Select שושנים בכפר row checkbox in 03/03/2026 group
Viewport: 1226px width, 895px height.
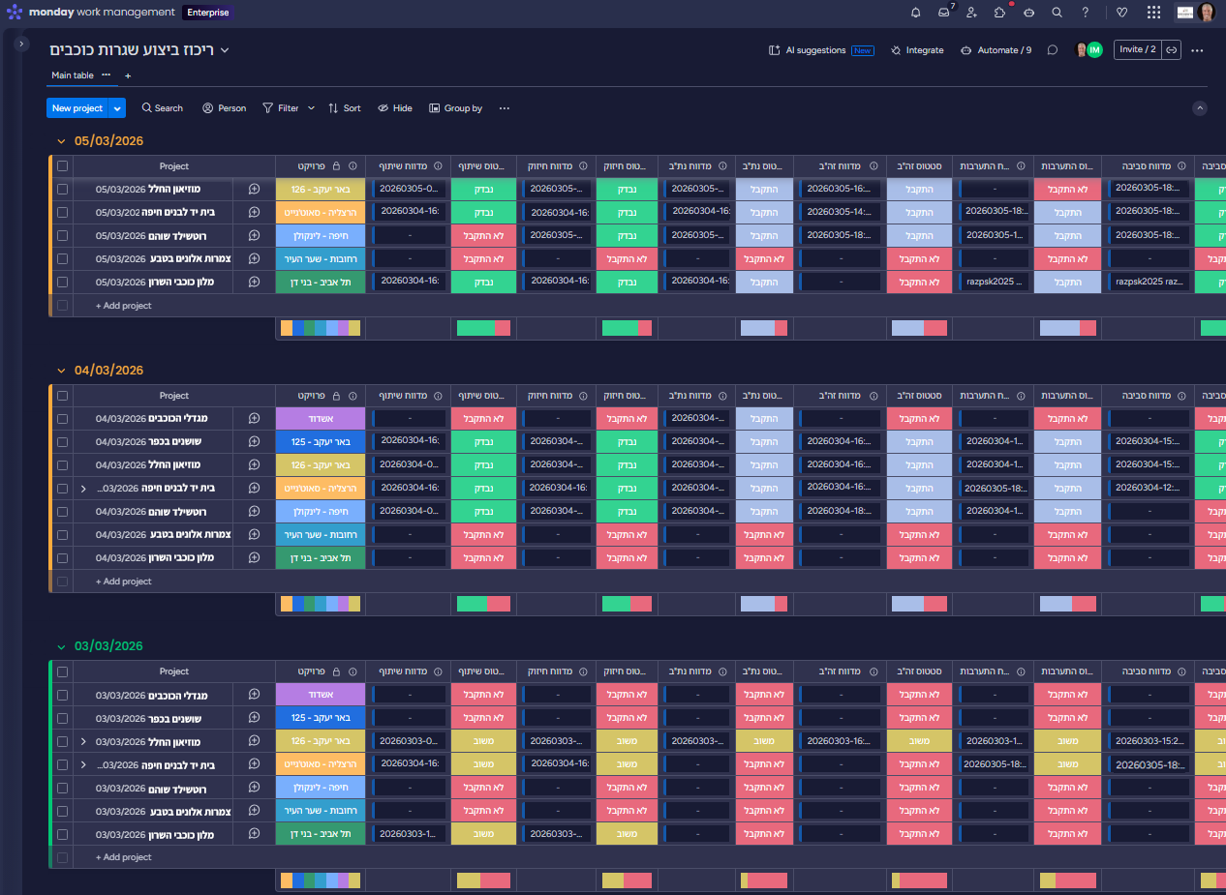click(62, 718)
